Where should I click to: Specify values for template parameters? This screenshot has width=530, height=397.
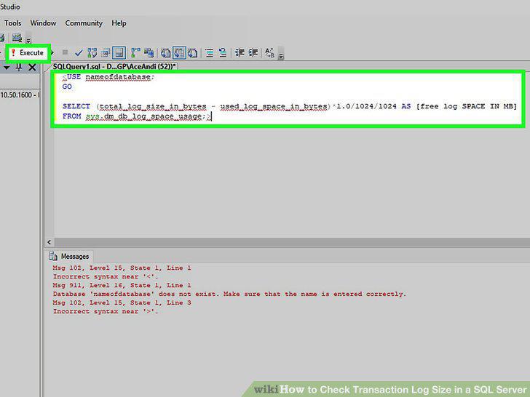269,53
